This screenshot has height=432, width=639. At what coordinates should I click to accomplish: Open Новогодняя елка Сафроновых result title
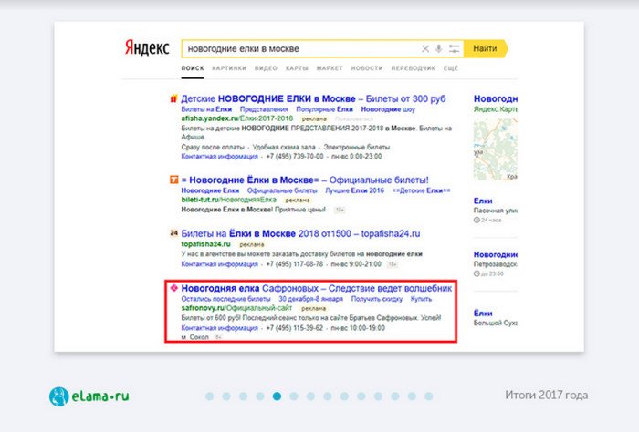[x=316, y=288]
